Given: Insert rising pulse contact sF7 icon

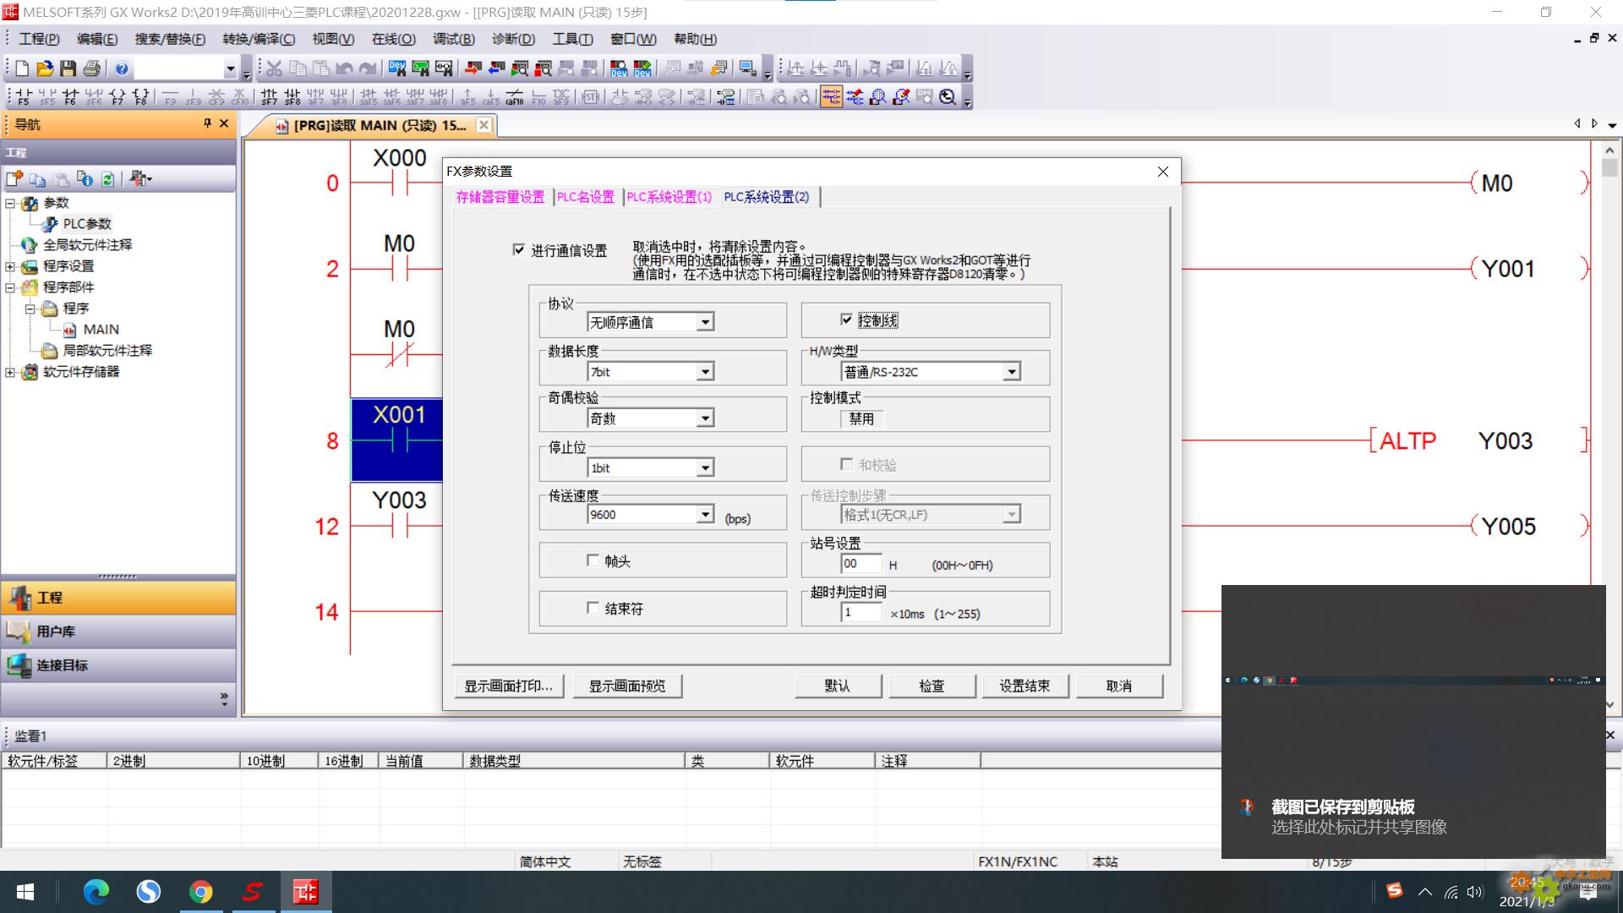Looking at the screenshot, I should coord(269,97).
